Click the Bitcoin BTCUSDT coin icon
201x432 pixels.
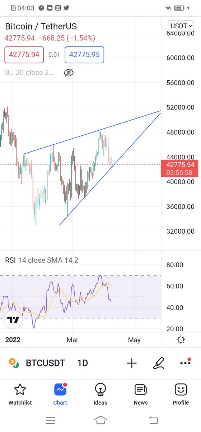pos(14,363)
